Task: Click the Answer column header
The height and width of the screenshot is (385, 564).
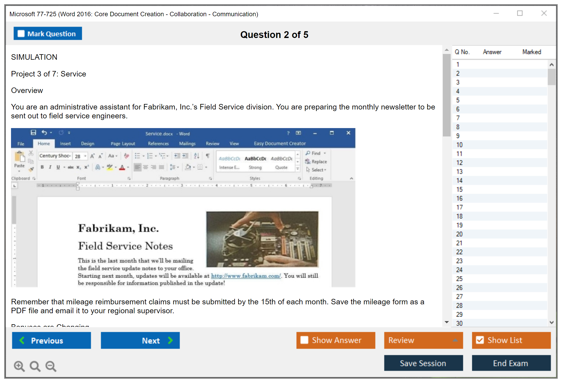Action: [492, 52]
